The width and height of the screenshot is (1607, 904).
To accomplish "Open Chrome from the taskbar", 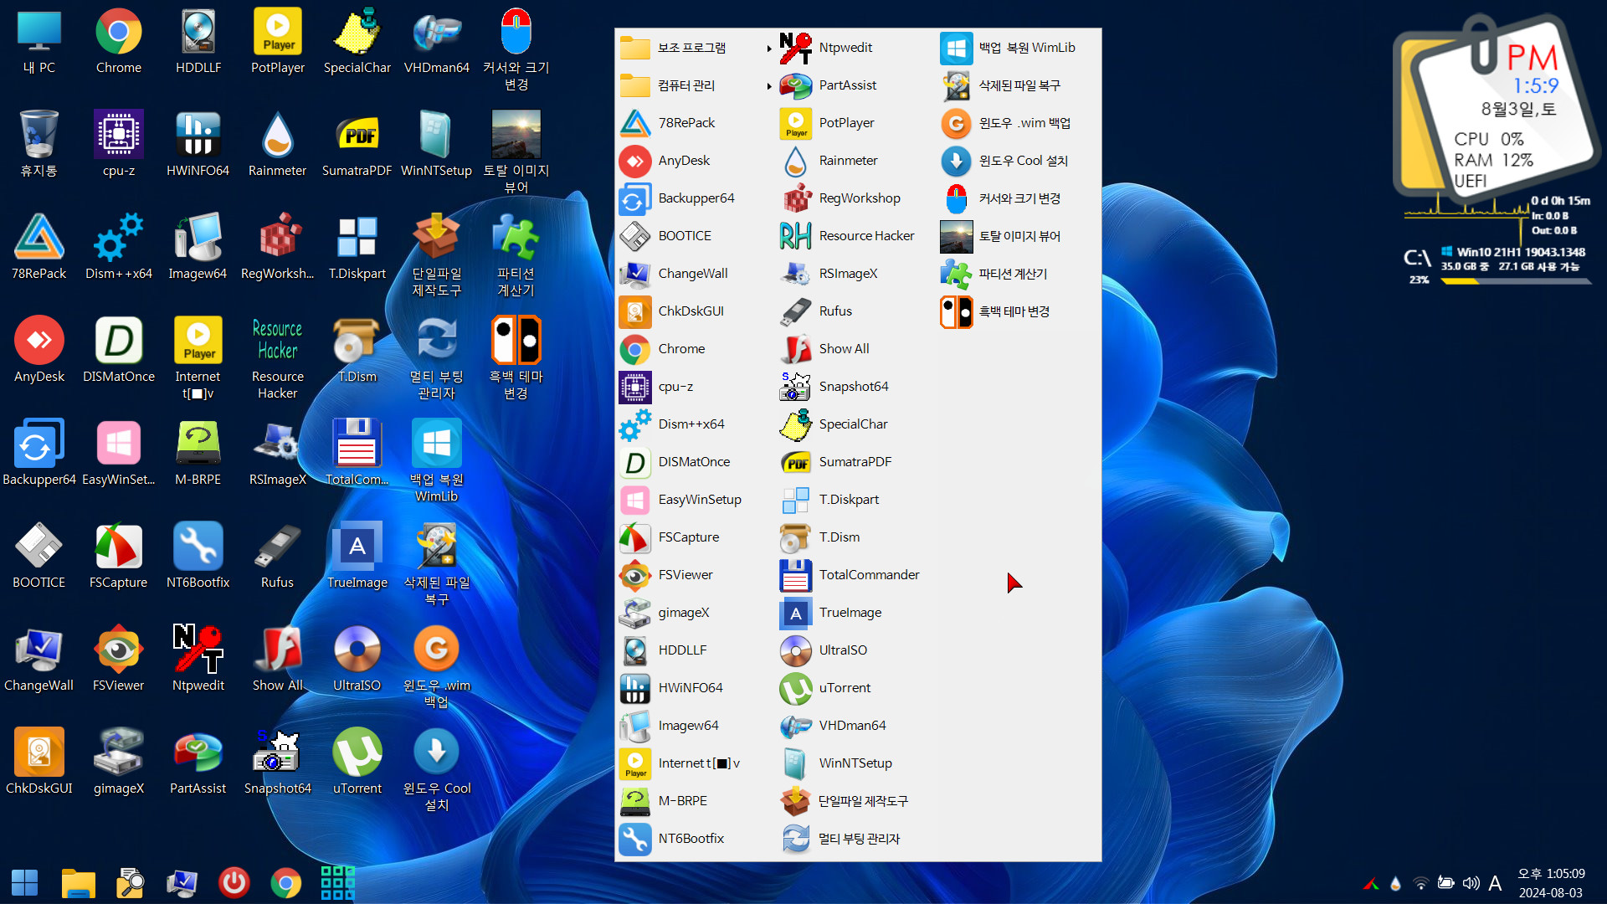I will pyautogui.click(x=286, y=882).
